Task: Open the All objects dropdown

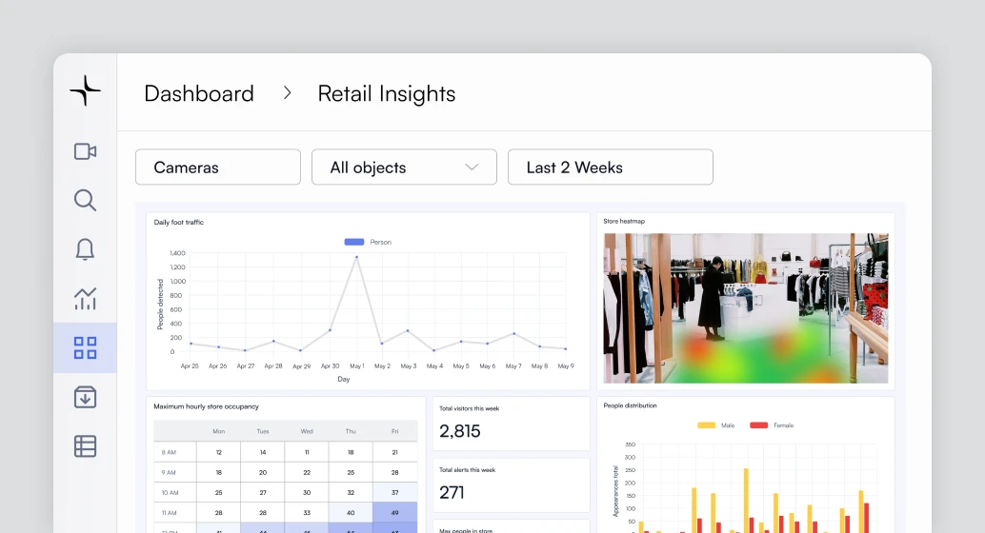Action: click(404, 167)
